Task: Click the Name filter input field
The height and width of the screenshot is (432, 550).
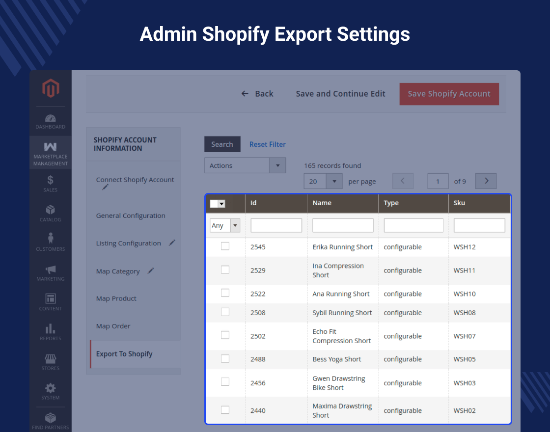Action: 343,225
